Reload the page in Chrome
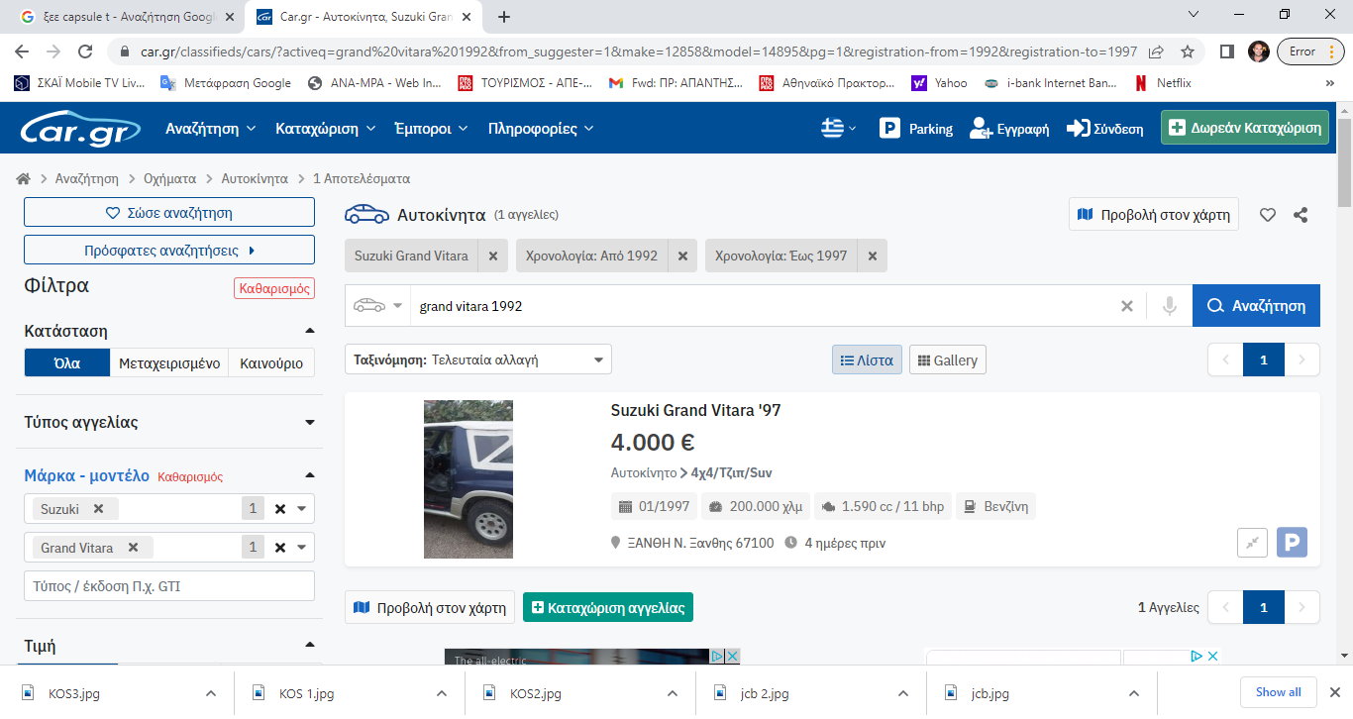Image resolution: width=1353 pixels, height=719 pixels. pyautogui.click(x=86, y=51)
